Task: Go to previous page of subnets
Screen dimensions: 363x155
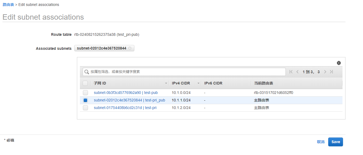Action: tap(297, 72)
